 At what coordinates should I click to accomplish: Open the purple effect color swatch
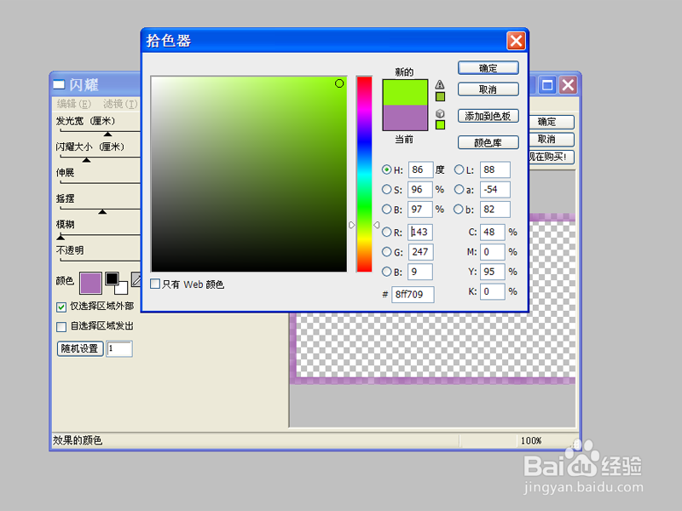pyautogui.click(x=90, y=284)
